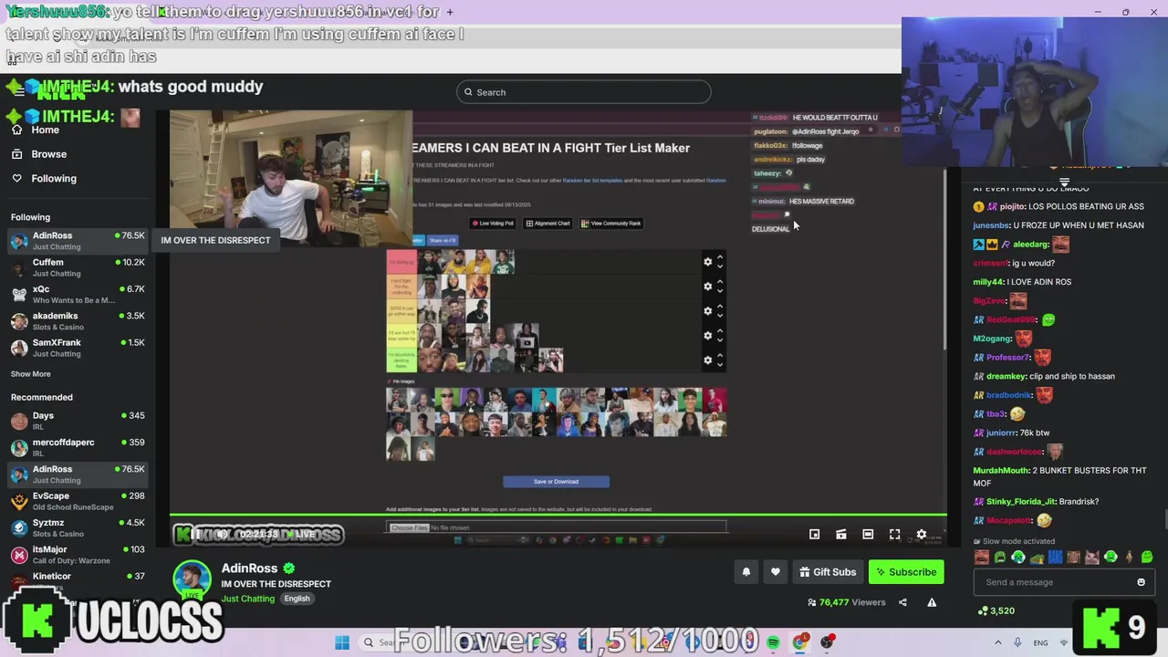Viewport: 1168px width, 657px height.
Task: Click the English language tag
Action: pos(297,599)
